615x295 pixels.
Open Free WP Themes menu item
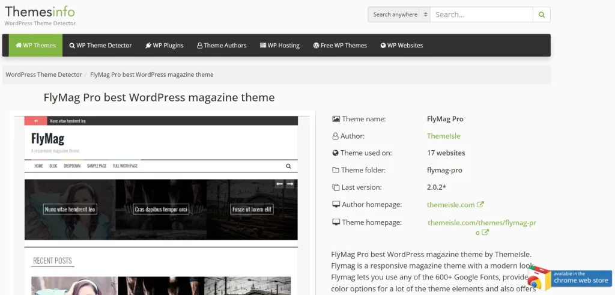click(x=340, y=46)
